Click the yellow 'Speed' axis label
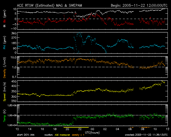This screenshot has height=137, width=171. tap(5, 97)
